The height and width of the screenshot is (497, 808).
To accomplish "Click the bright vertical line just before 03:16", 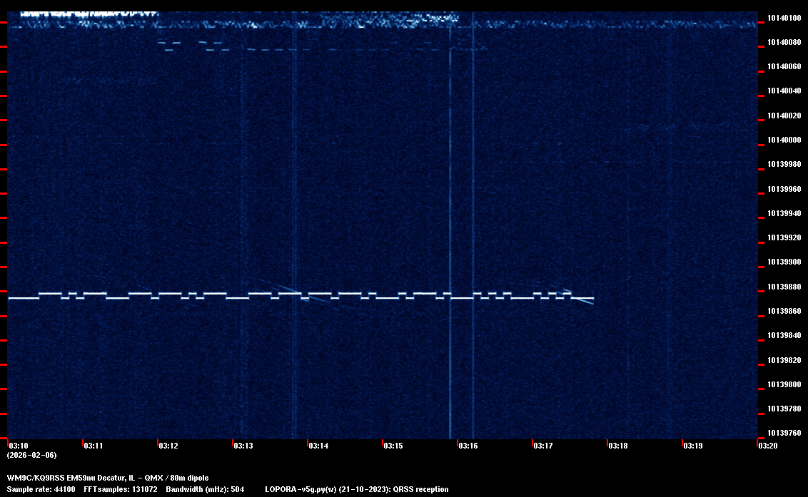I will point(450,214).
